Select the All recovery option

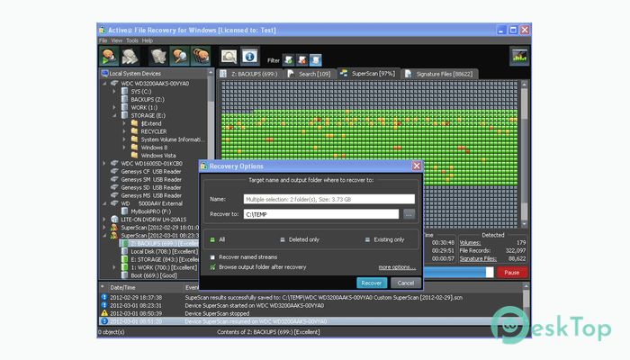(218, 239)
